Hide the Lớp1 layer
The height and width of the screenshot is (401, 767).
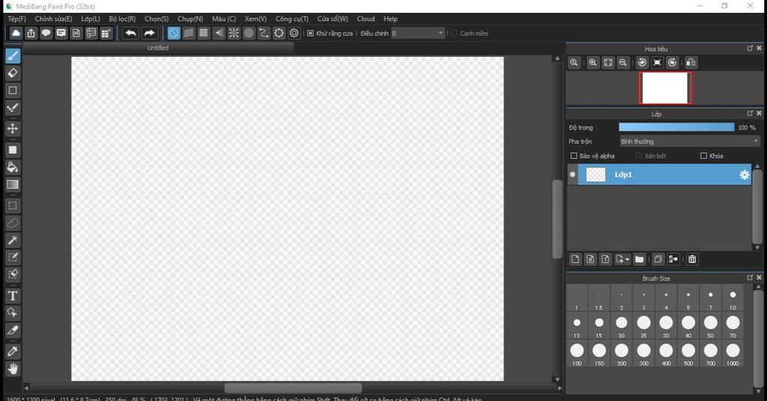pyautogui.click(x=572, y=175)
